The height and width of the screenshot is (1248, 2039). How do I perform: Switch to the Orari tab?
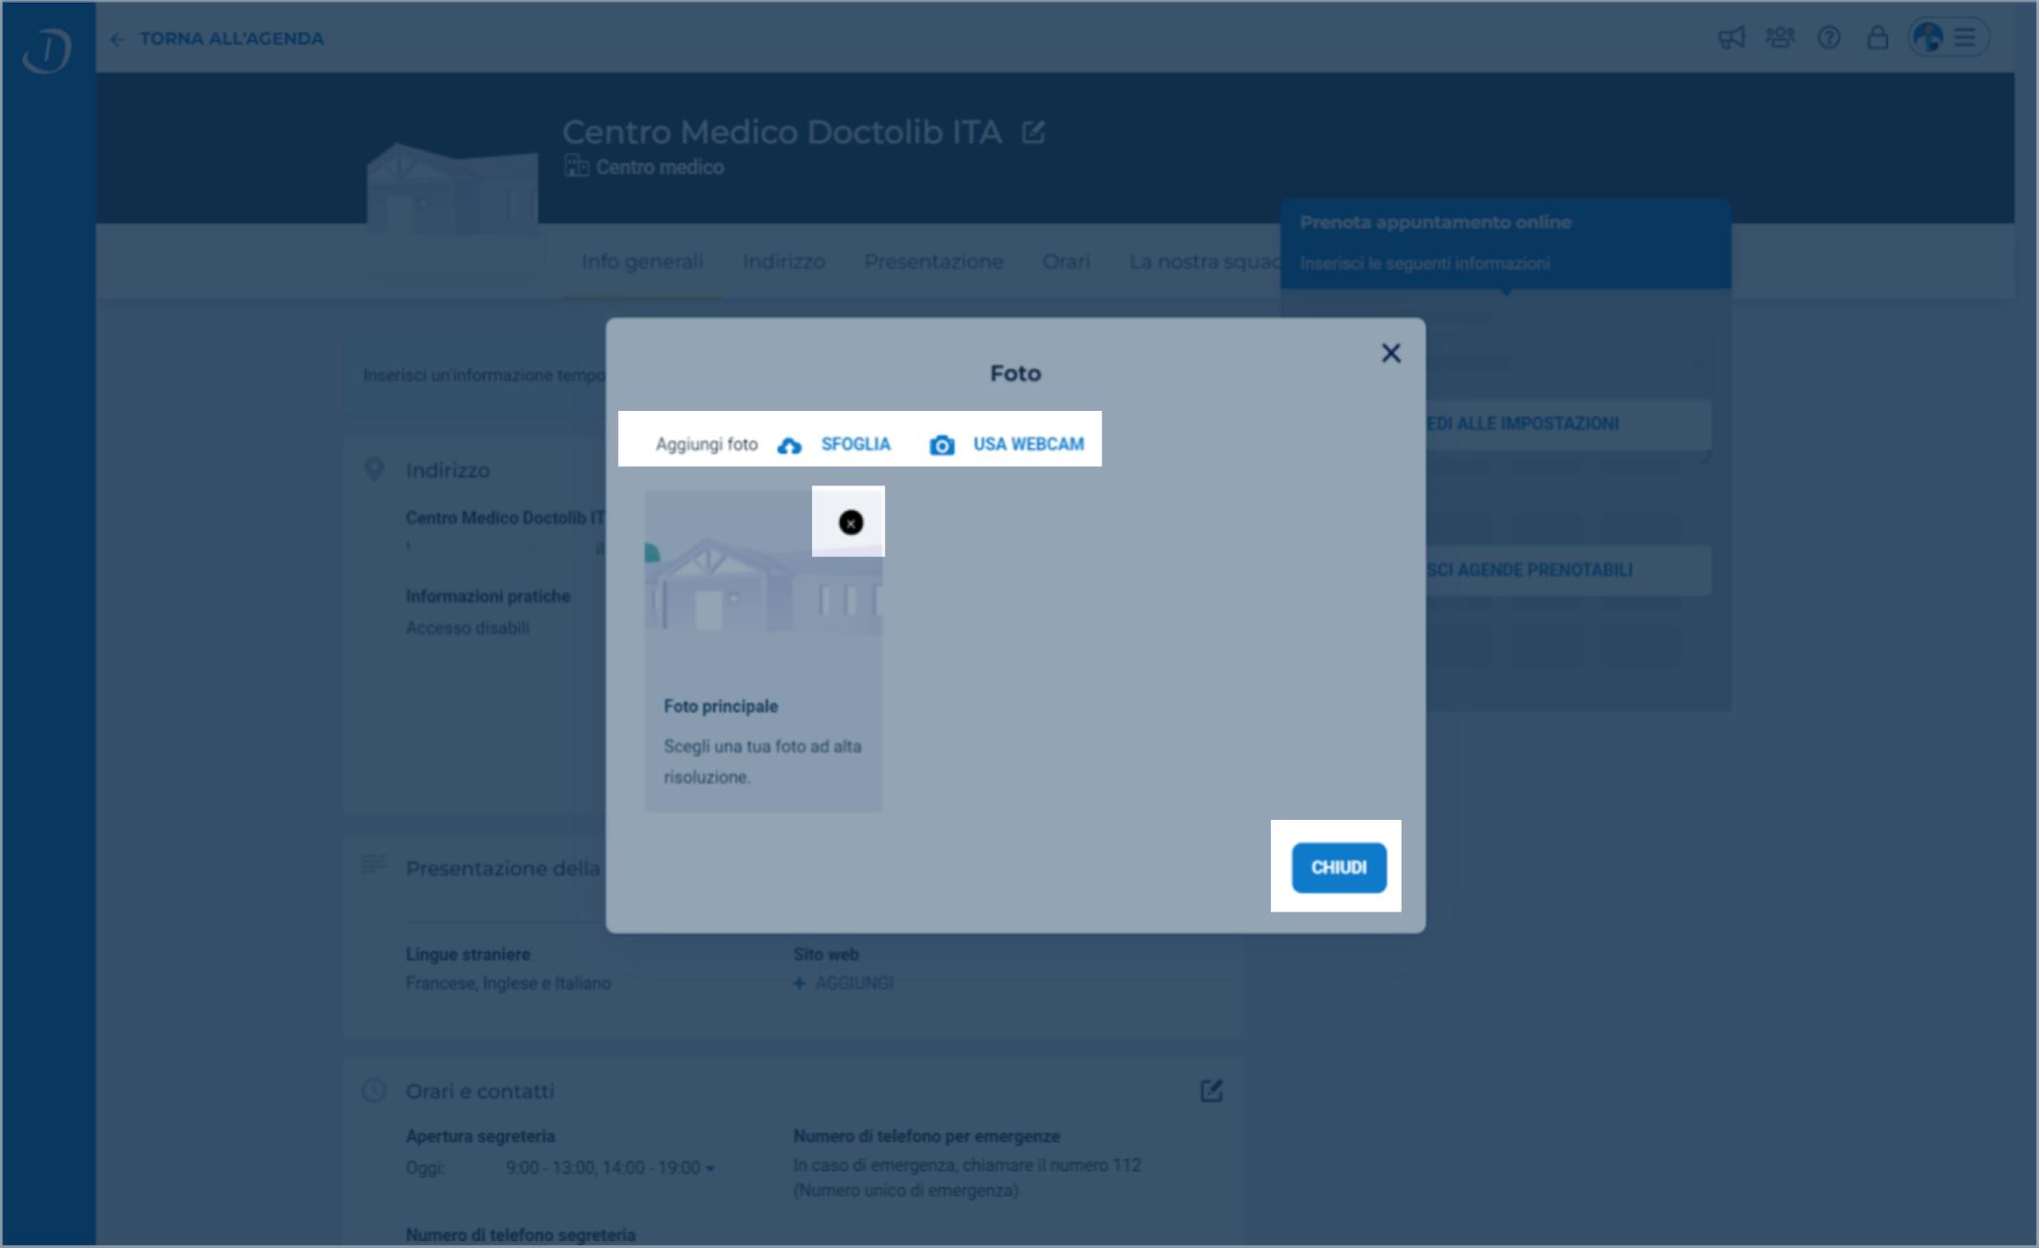pos(1066,262)
